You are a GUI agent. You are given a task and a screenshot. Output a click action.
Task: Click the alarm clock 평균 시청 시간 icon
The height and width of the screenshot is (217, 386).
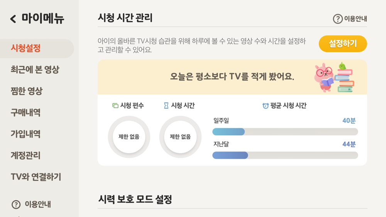coord(266,106)
